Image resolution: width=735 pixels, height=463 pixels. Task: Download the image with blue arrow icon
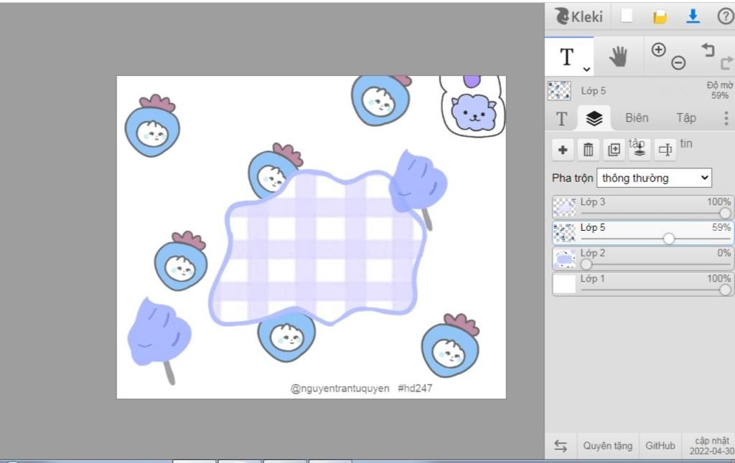pos(693,16)
